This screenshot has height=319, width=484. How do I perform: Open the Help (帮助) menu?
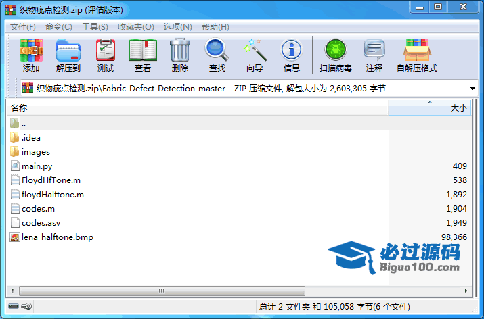[215, 27]
